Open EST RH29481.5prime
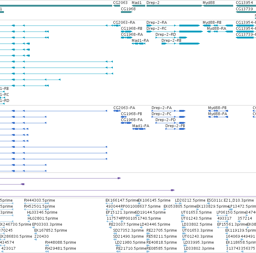Screen dimensions: 256x253 (60, 248)
